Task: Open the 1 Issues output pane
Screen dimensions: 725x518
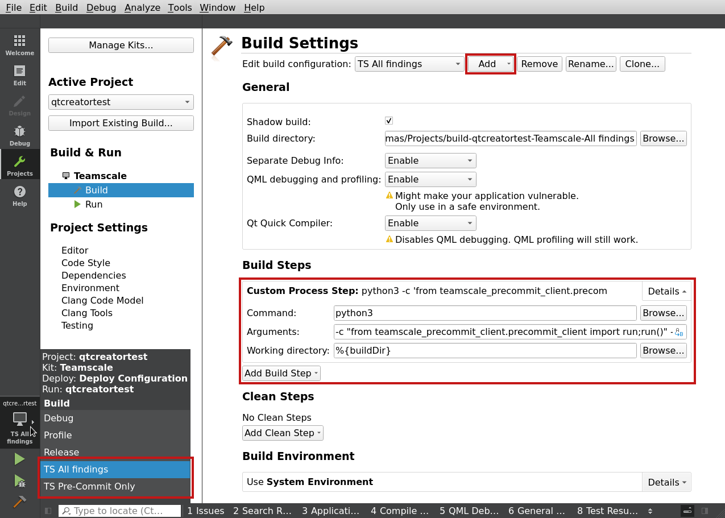Action: point(206,511)
